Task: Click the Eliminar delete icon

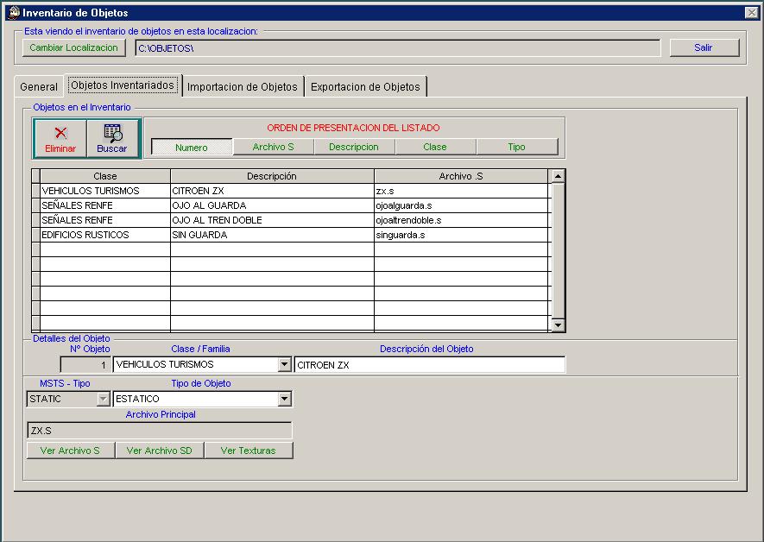Action: point(59,138)
